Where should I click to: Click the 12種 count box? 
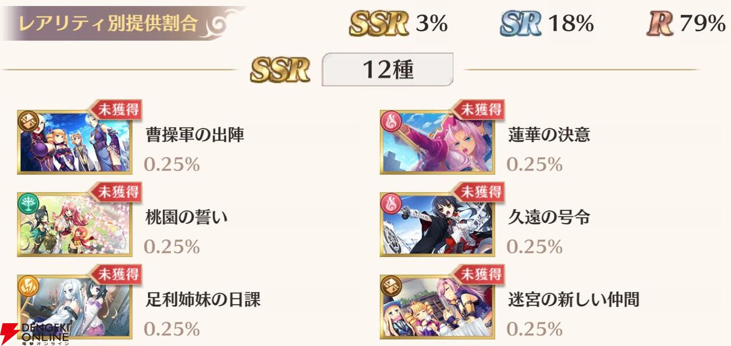click(x=387, y=69)
